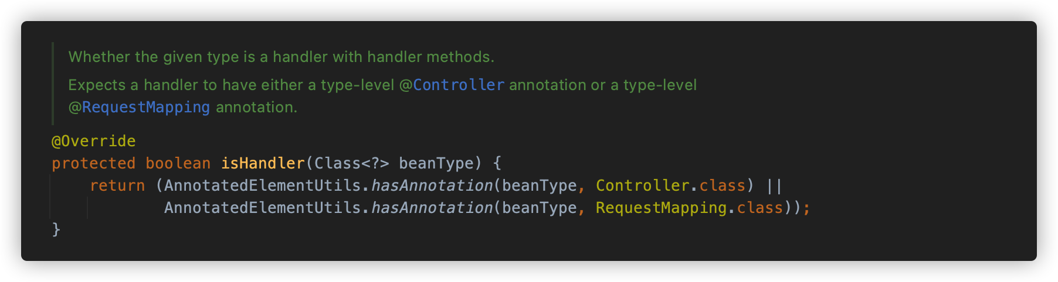This screenshot has height=282, width=1058.
Task: Follow the @RequestMapping link in the documentation
Action: coord(139,108)
